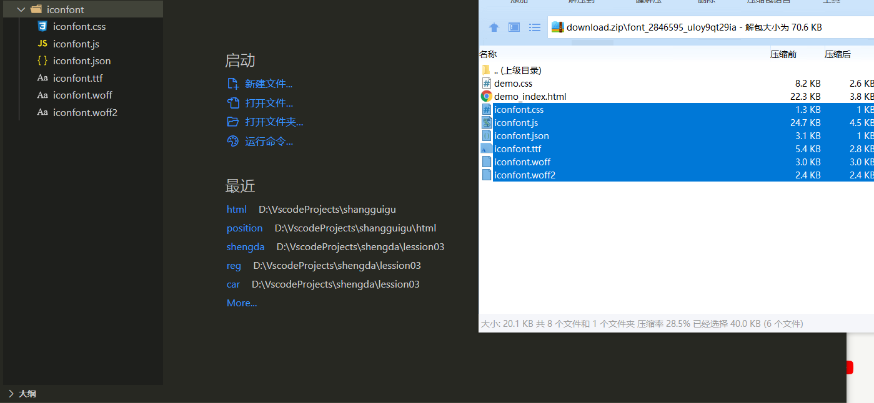Image resolution: width=874 pixels, height=403 pixels.
Task: Click the palette icon next to 运行命令
Action: pyautogui.click(x=233, y=142)
